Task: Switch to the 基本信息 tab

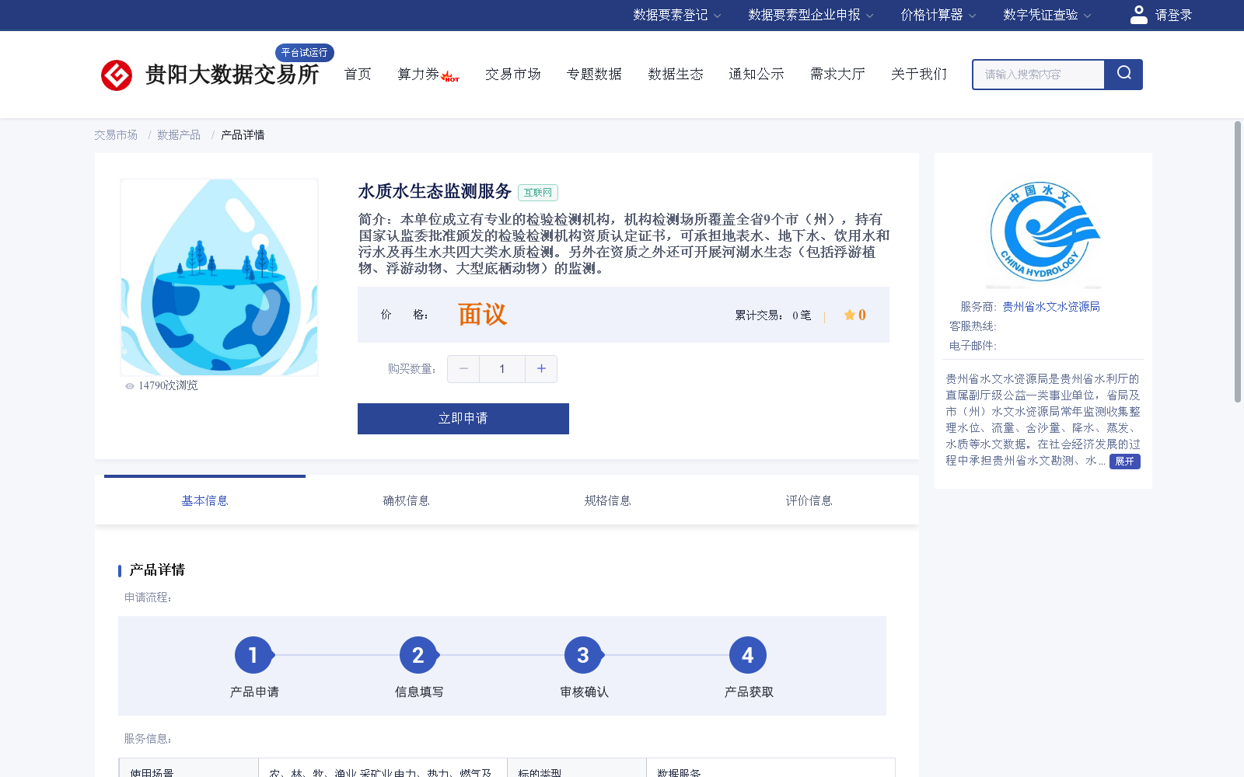Action: click(204, 500)
